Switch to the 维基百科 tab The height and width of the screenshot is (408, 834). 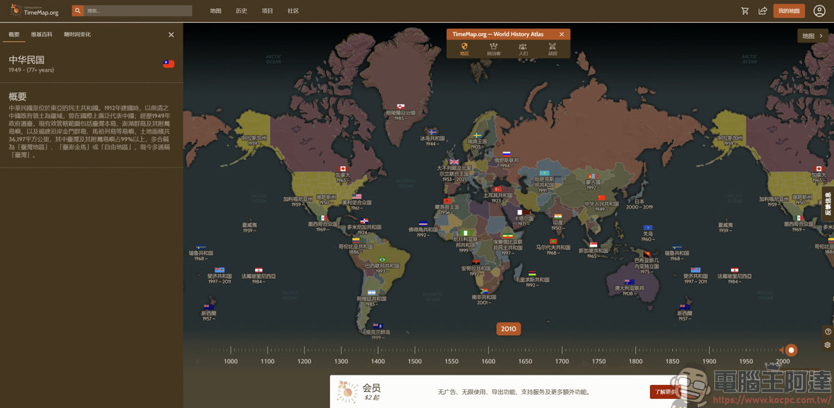pos(42,35)
